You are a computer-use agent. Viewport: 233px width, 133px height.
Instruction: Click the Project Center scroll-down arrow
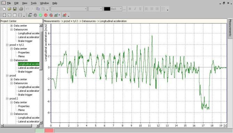41,122
